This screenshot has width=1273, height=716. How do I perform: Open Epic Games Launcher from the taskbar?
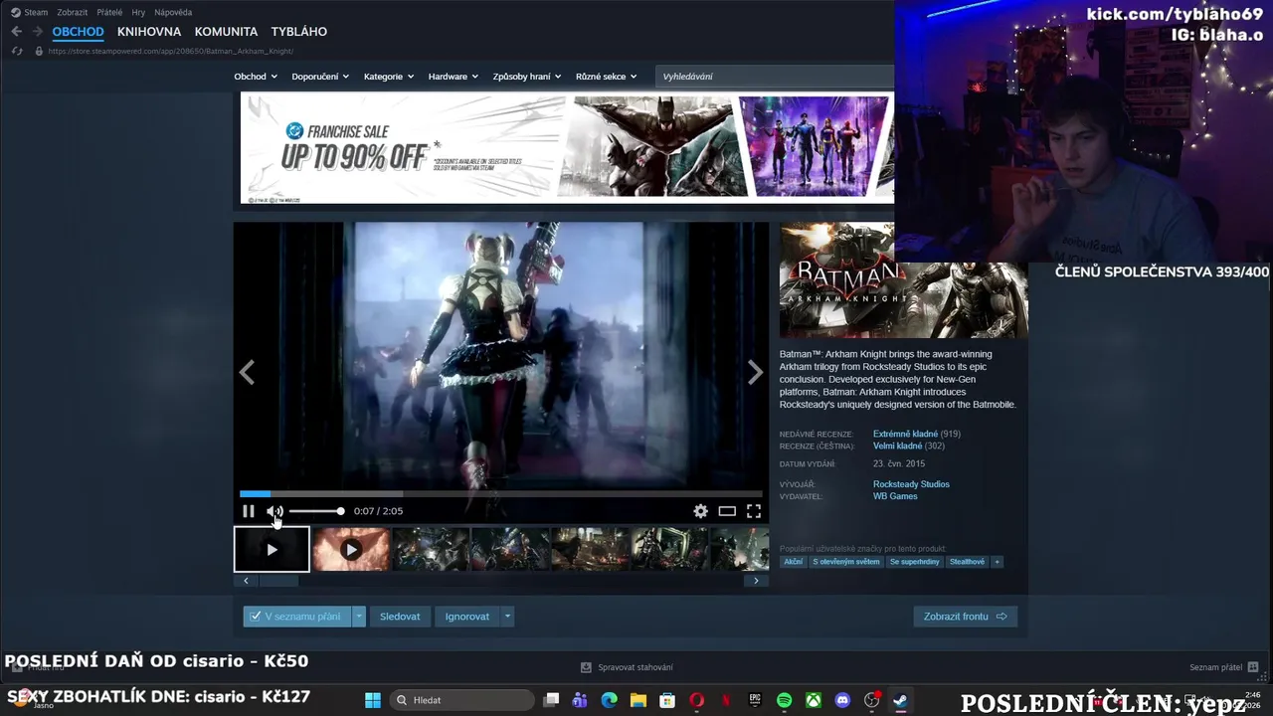(x=755, y=700)
